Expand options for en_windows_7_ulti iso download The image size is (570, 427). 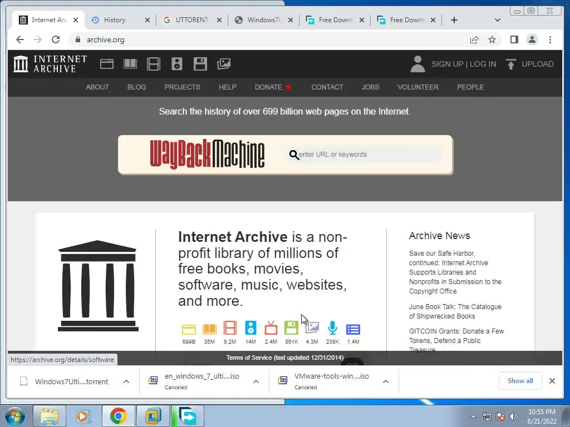click(x=256, y=381)
